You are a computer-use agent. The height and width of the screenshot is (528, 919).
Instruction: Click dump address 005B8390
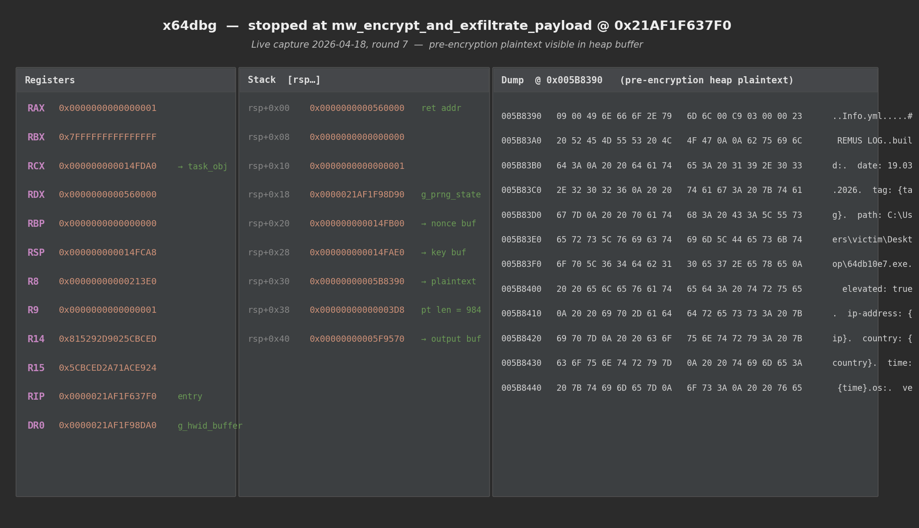tap(521, 116)
